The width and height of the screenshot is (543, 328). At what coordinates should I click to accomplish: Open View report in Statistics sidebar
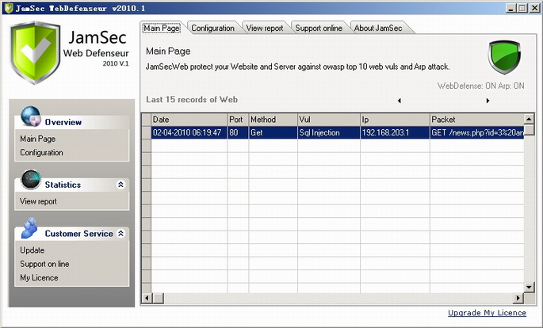point(38,201)
